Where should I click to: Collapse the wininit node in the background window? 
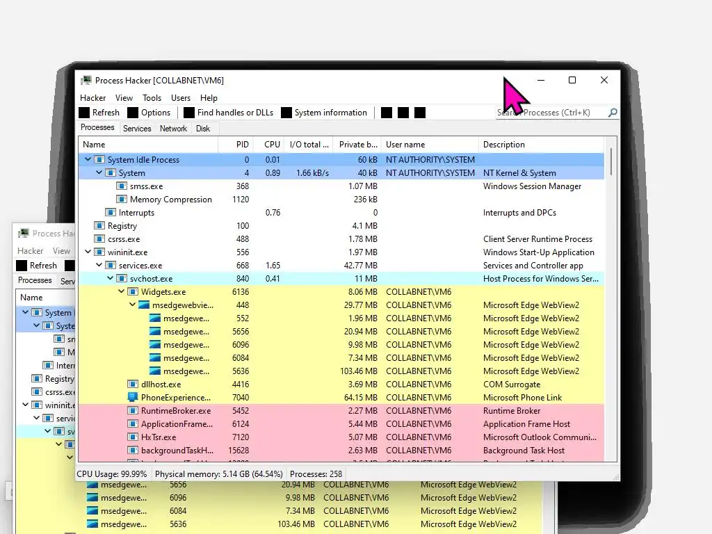(26, 405)
